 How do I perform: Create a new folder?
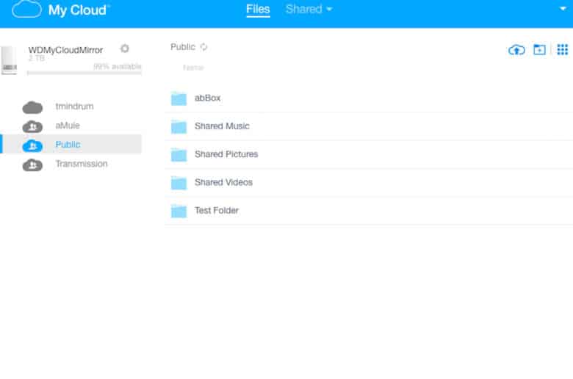[x=539, y=49]
